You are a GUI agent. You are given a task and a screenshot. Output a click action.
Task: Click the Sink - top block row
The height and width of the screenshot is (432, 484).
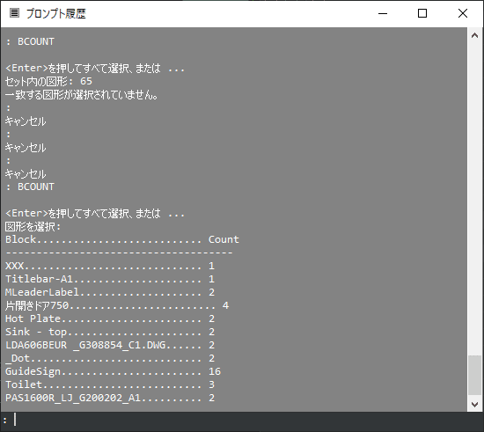tap(110, 332)
